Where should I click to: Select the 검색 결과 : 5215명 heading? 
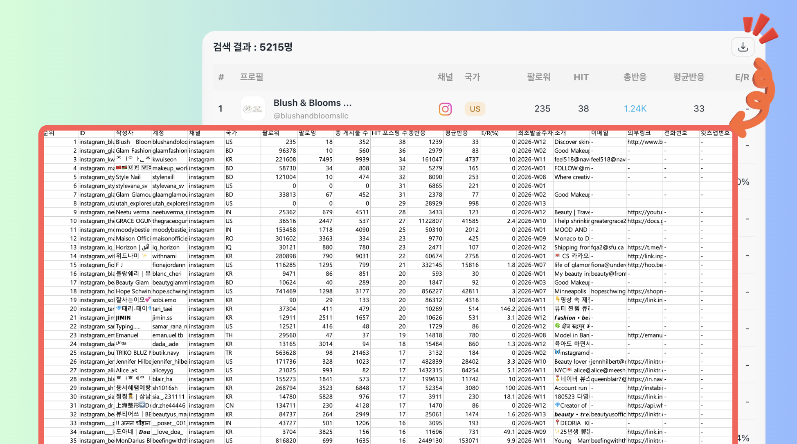(x=252, y=47)
